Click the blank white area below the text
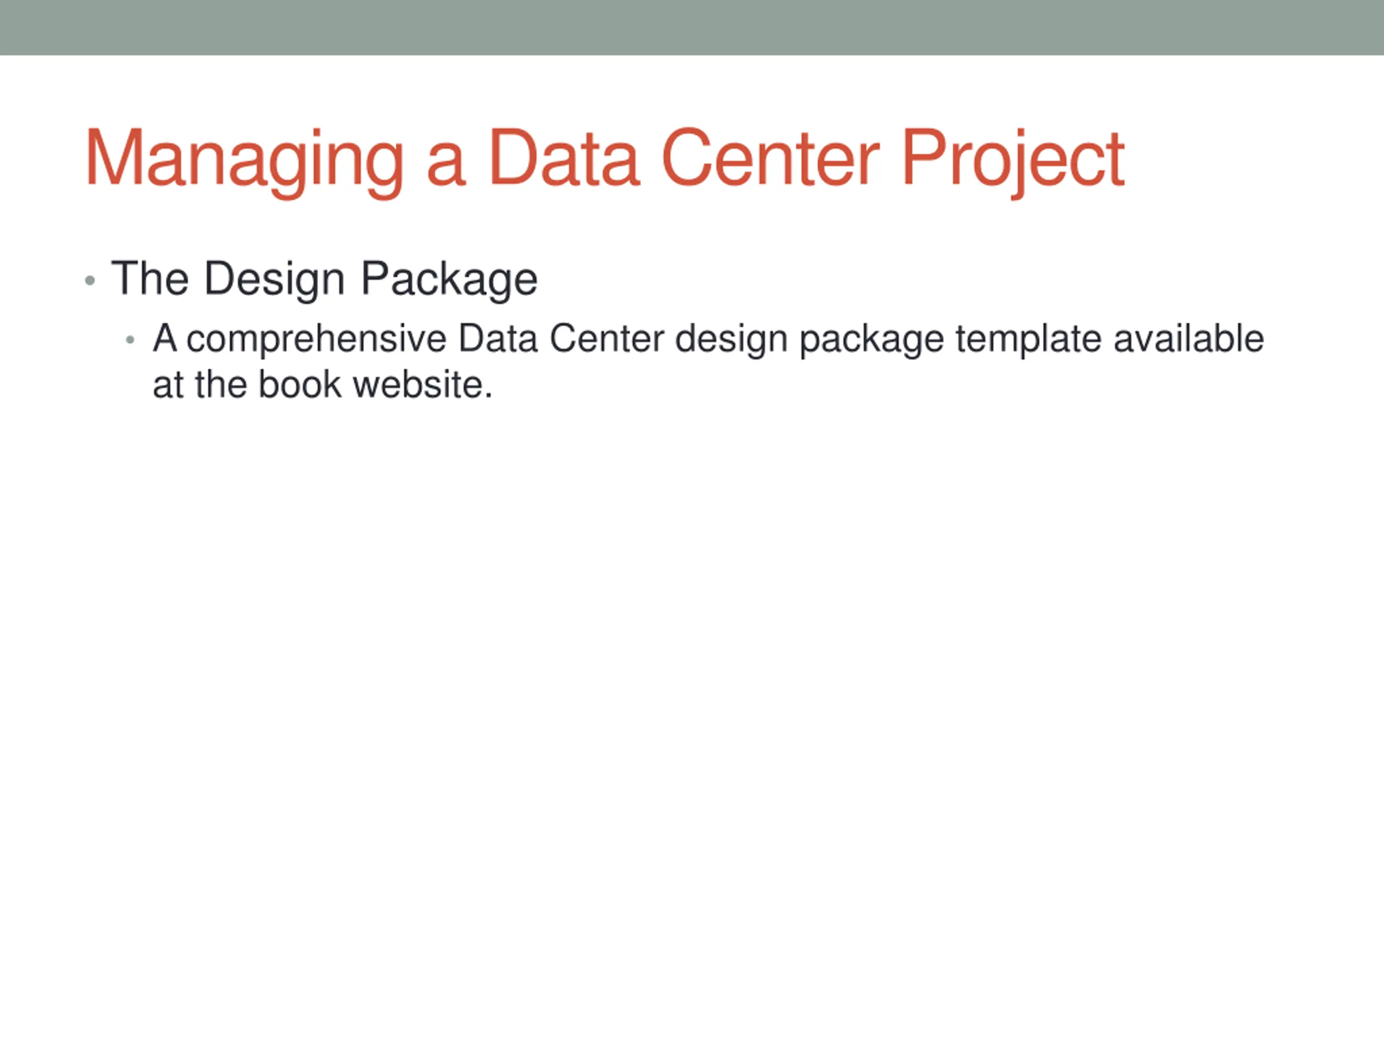Screen dimensions: 1384x1038 coord(692,688)
